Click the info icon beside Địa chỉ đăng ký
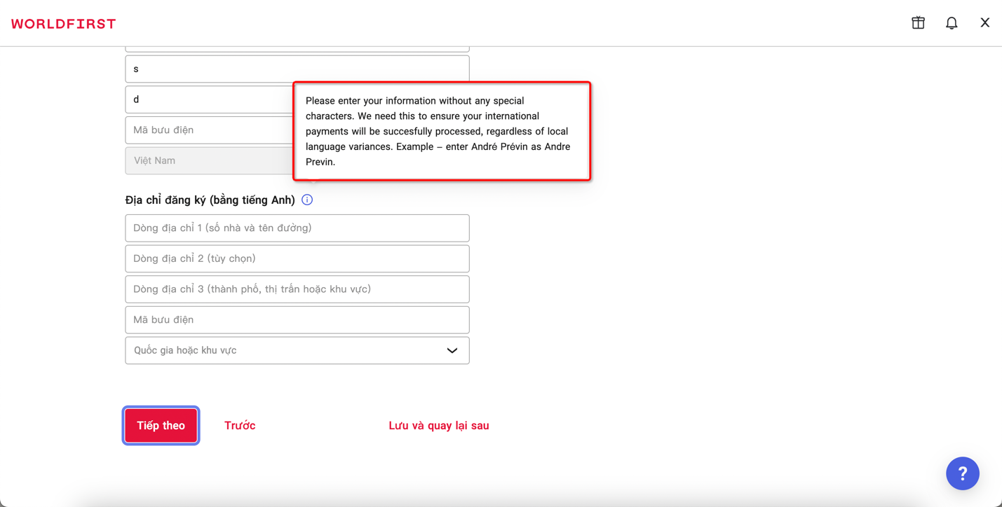Viewport: 1002px width, 507px height. [x=307, y=200]
